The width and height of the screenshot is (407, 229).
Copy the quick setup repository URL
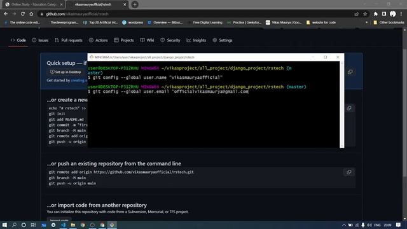point(350,72)
